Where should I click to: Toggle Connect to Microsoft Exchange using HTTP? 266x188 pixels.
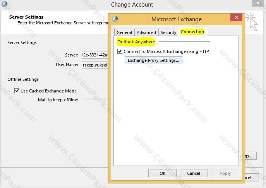coord(120,51)
